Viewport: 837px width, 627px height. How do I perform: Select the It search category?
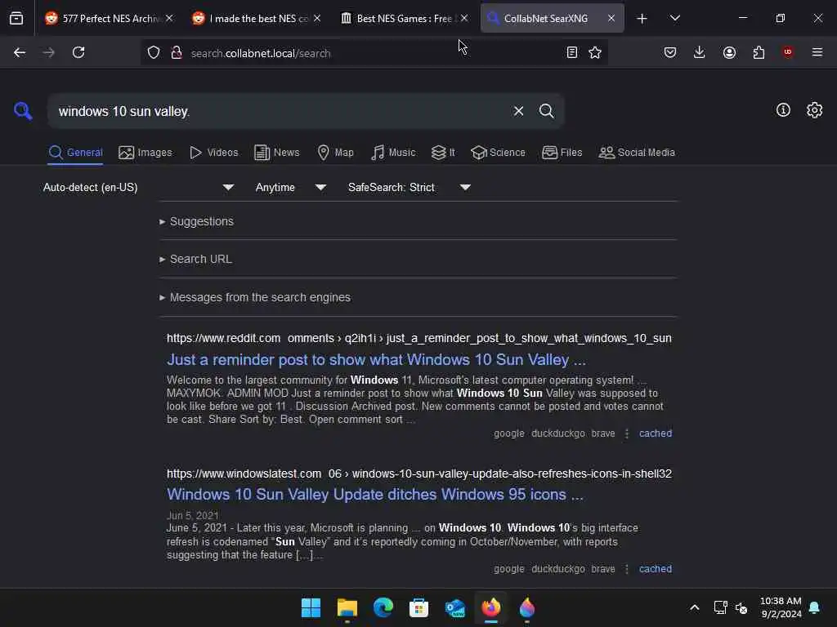[x=442, y=153]
